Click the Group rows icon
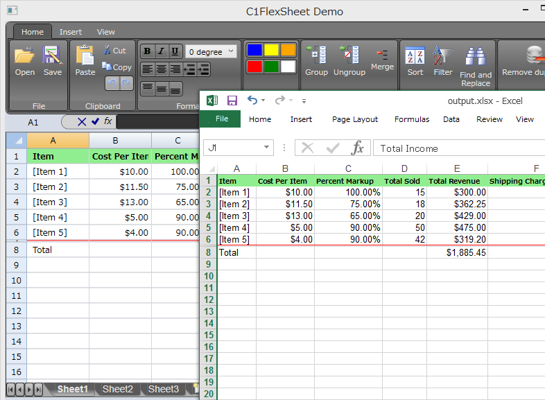 [316, 55]
